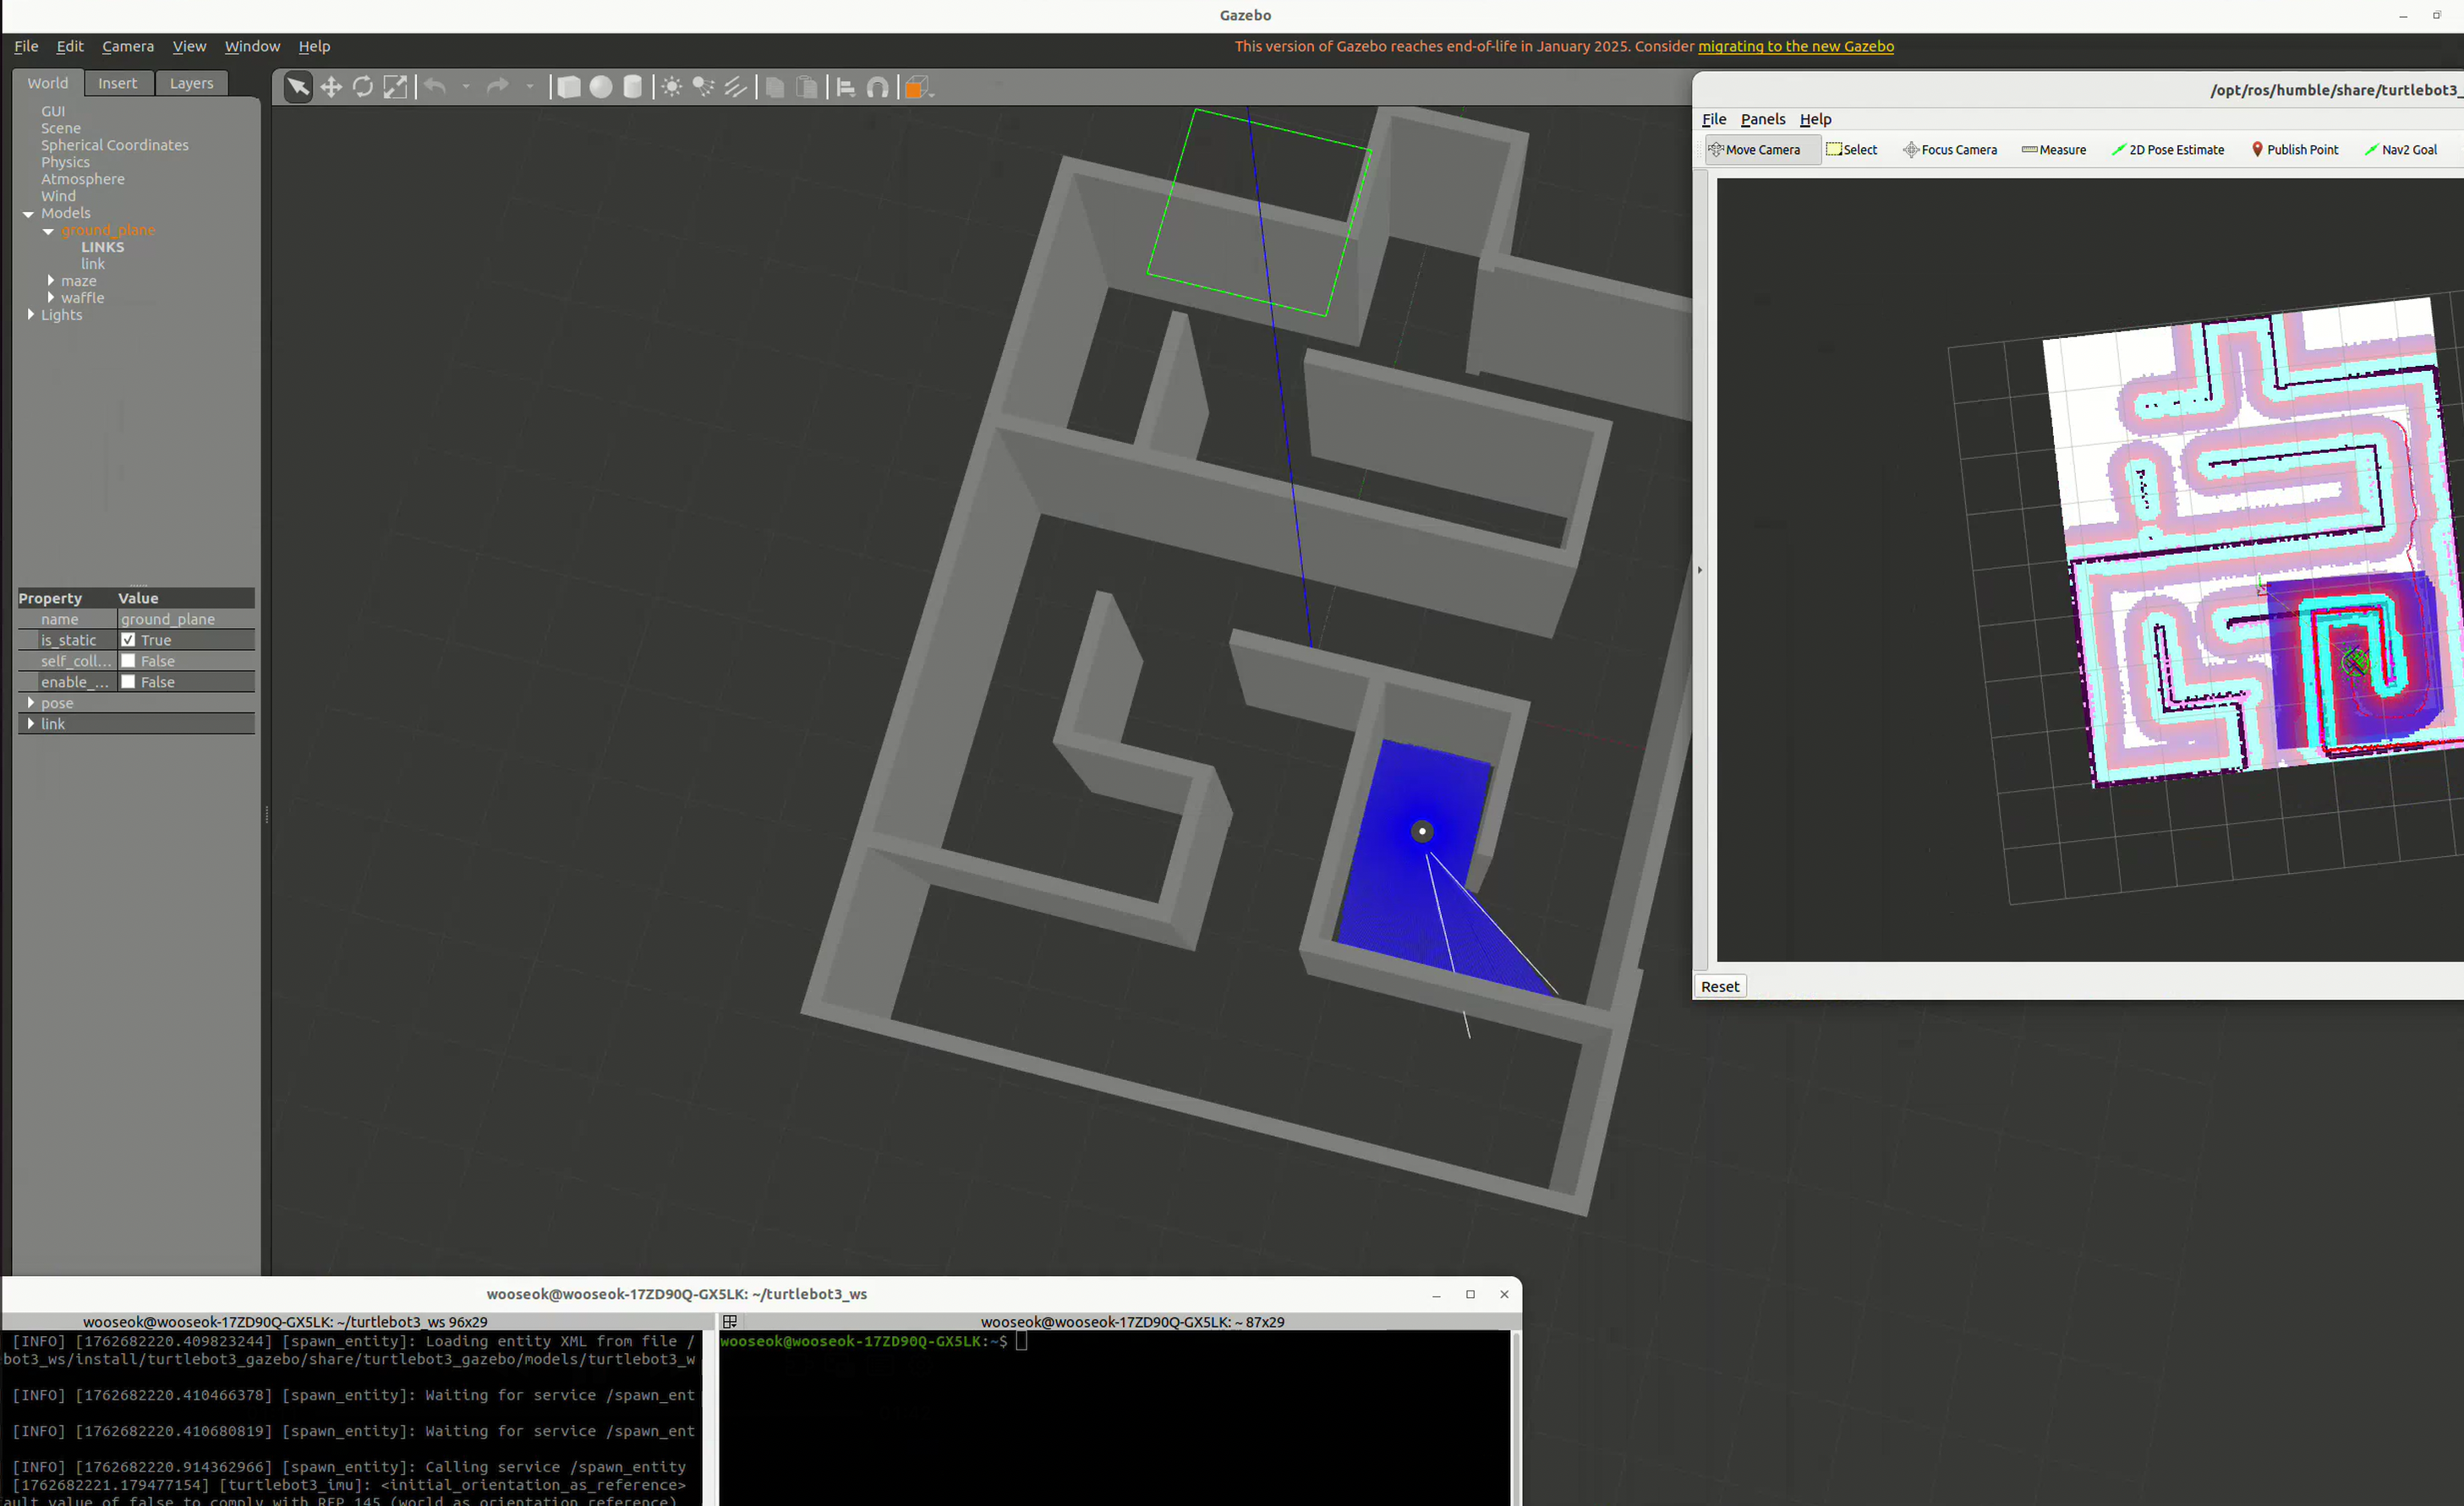
Task: Select the Publish Point tool
Action: (2294, 150)
